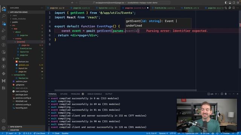Toggle primary sidebar layout icon
241x135 pixels.
226,3
